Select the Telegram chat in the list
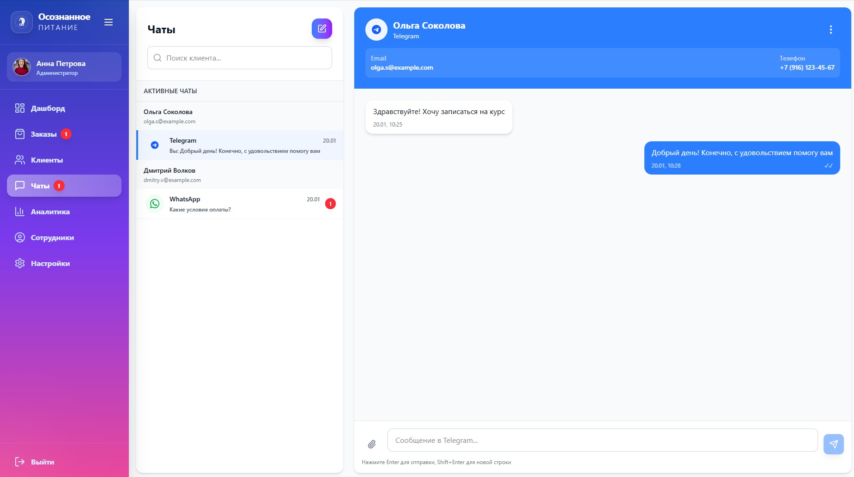This screenshot has width=854, height=477. coord(240,145)
